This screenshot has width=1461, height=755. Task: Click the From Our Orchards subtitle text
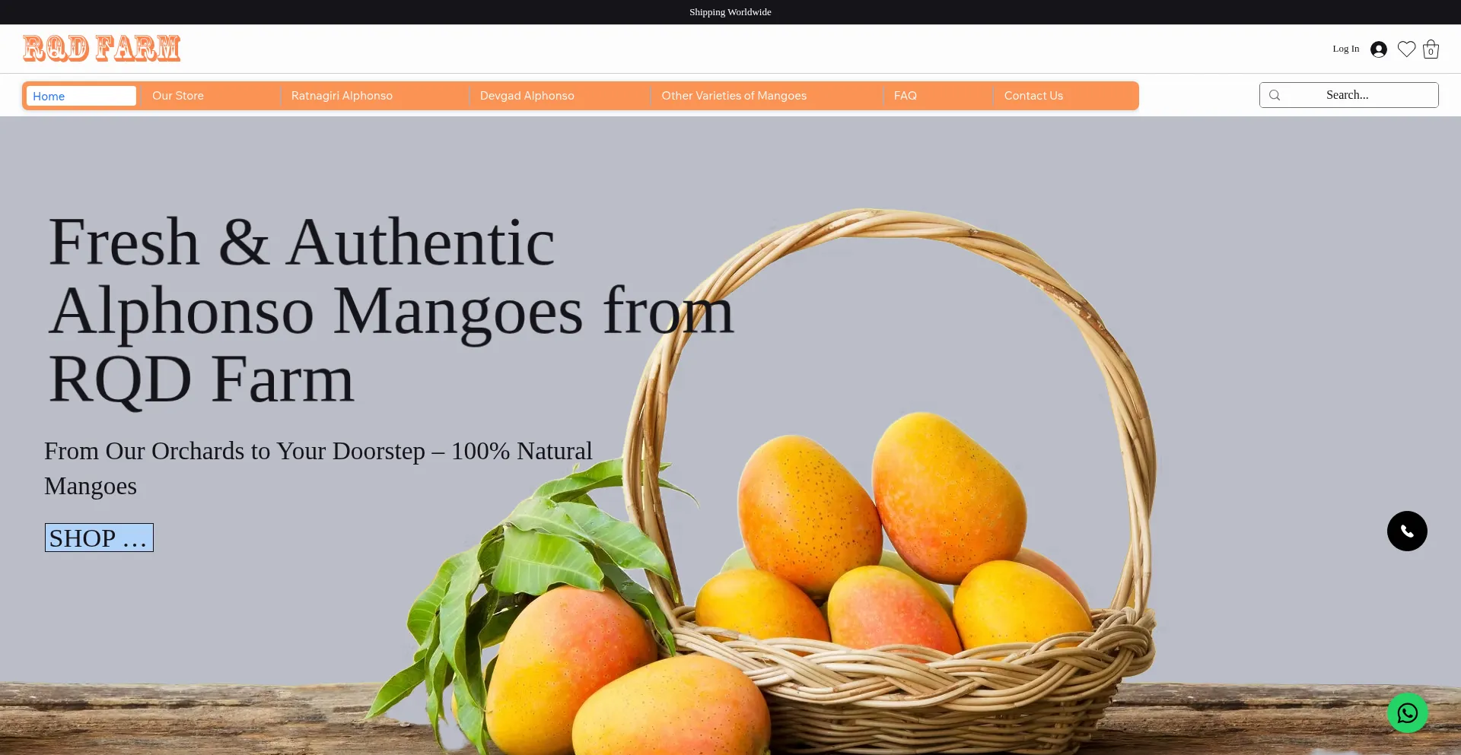tap(318, 468)
